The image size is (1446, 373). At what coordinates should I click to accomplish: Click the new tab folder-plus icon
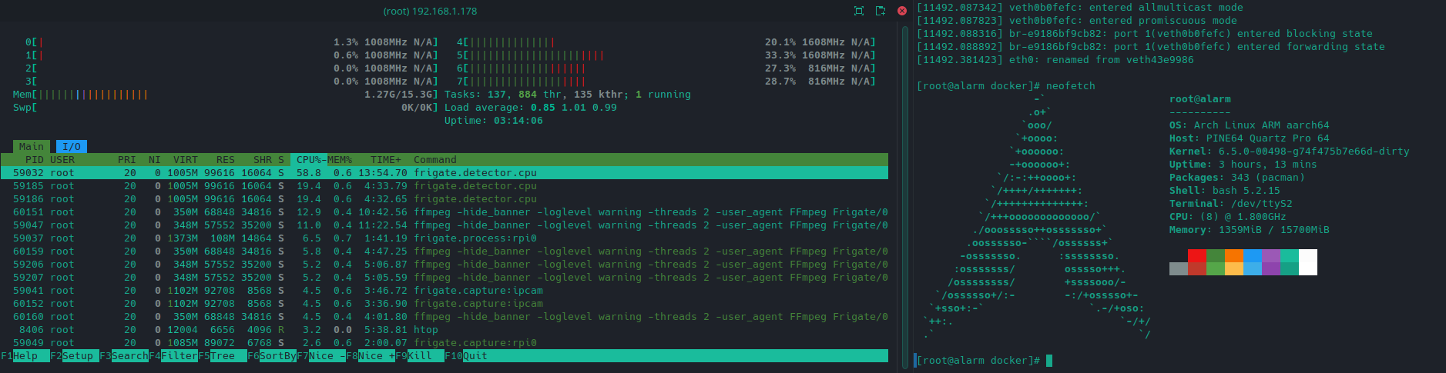pyautogui.click(x=881, y=11)
